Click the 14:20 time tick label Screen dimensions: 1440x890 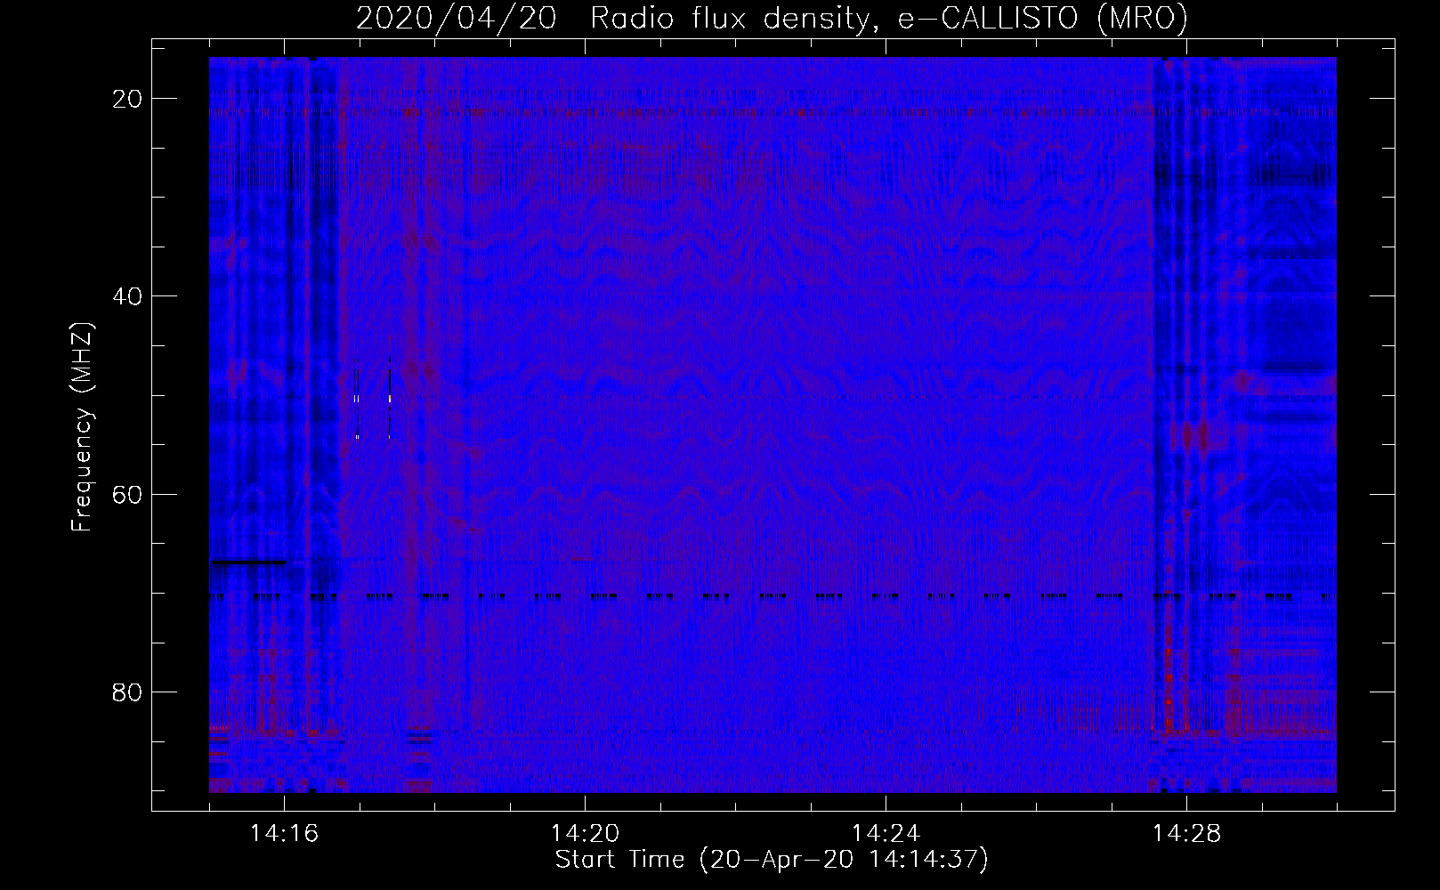coord(586,834)
